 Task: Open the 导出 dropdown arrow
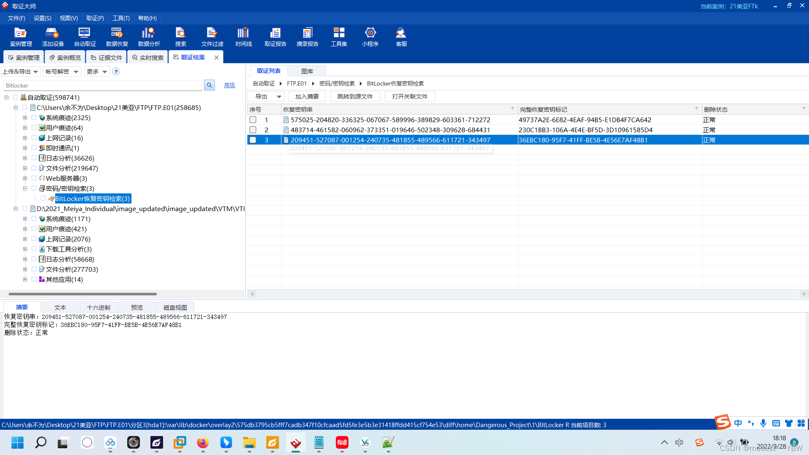pyautogui.click(x=279, y=97)
